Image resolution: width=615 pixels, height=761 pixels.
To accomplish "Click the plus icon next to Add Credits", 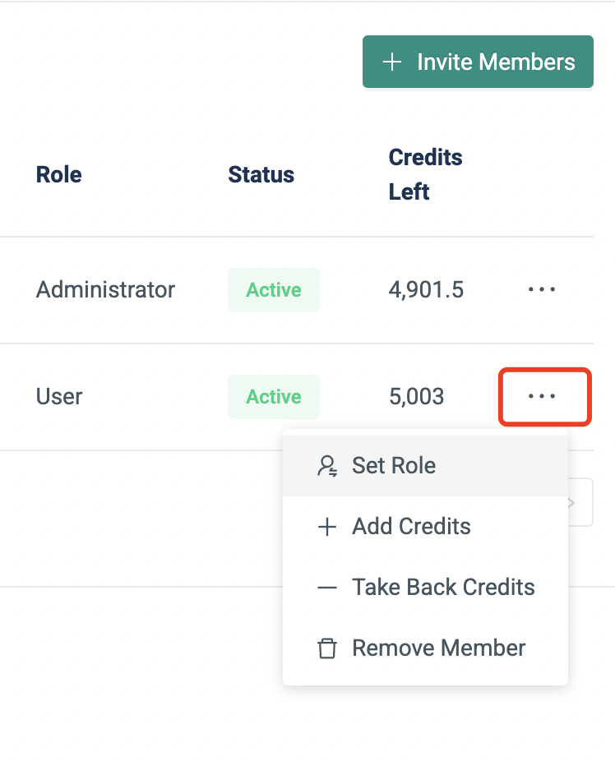I will click(x=326, y=527).
